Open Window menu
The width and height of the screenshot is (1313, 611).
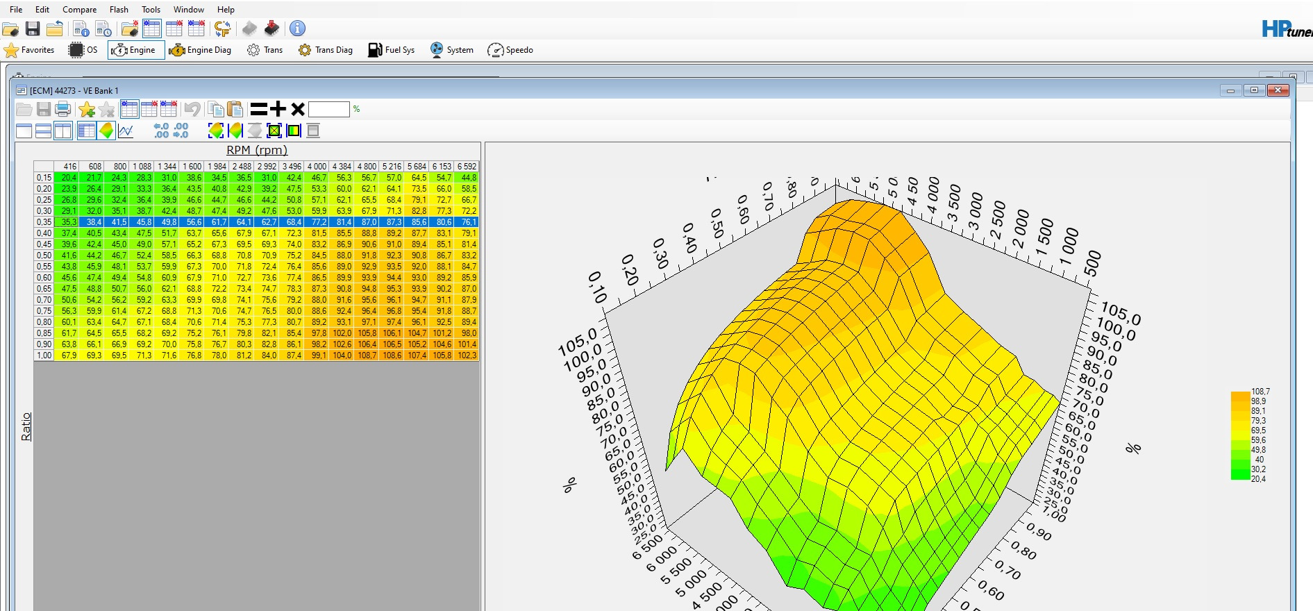[189, 10]
